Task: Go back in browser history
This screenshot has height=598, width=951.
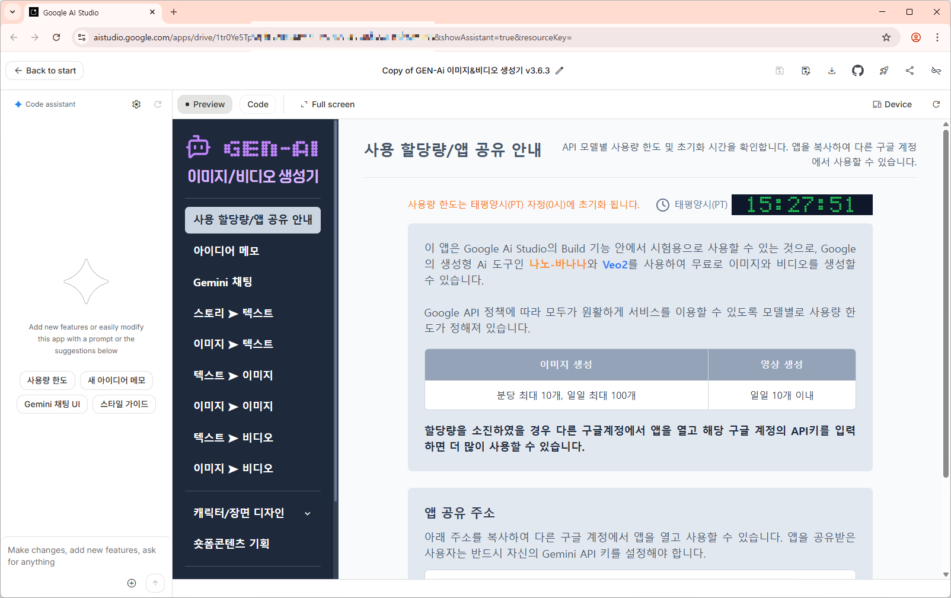Action: pyautogui.click(x=14, y=37)
